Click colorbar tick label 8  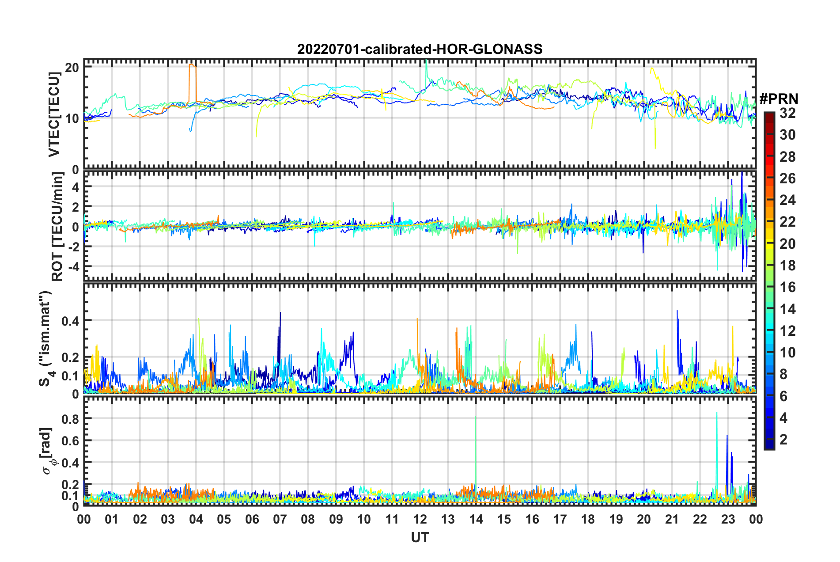click(783, 374)
